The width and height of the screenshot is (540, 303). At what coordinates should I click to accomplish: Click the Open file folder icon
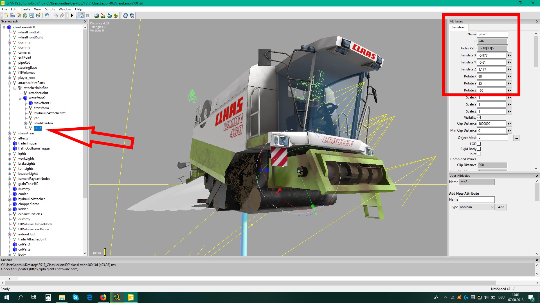[x=12, y=15]
